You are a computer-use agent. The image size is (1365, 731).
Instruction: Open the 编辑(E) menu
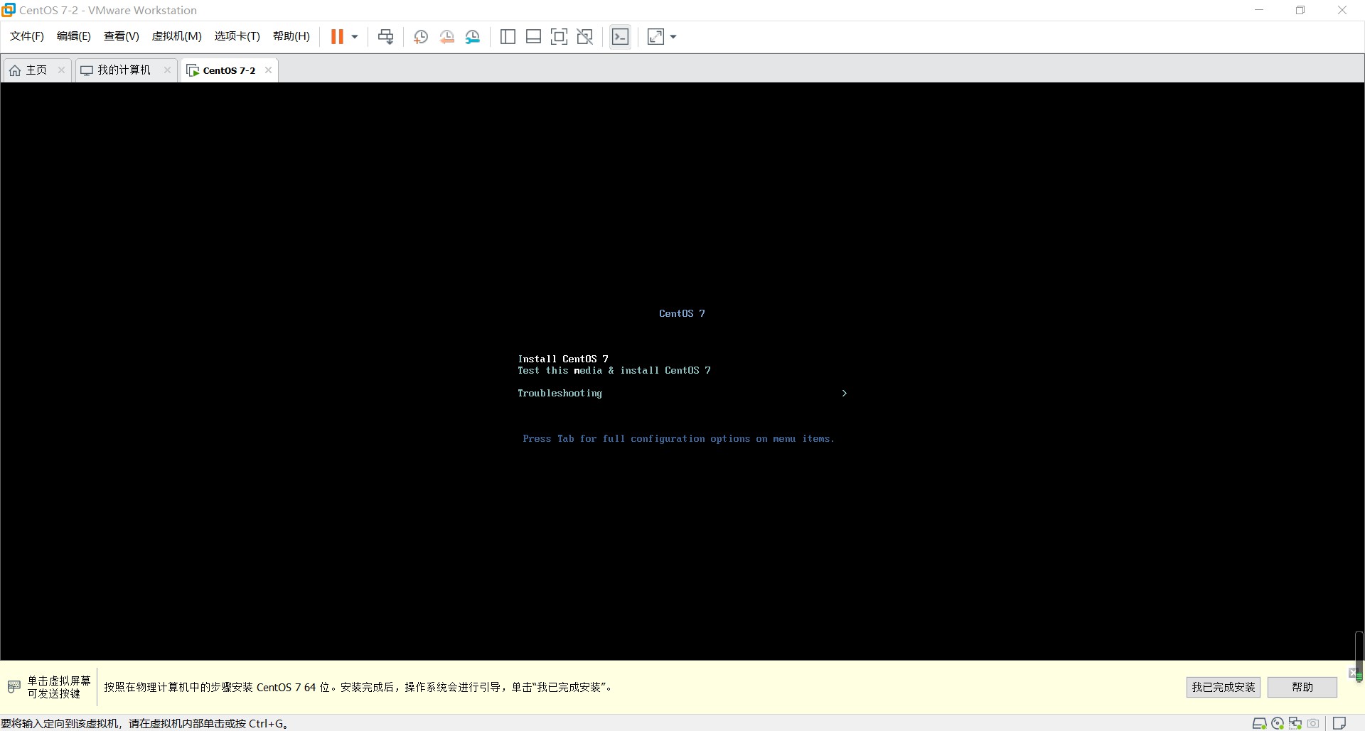[x=74, y=36]
